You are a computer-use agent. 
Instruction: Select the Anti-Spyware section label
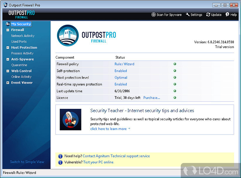[x=22, y=59]
